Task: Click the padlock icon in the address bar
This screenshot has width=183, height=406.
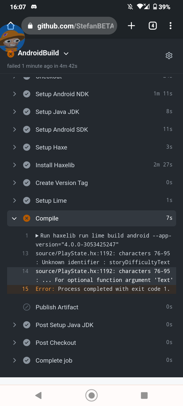Action: click(x=30, y=26)
